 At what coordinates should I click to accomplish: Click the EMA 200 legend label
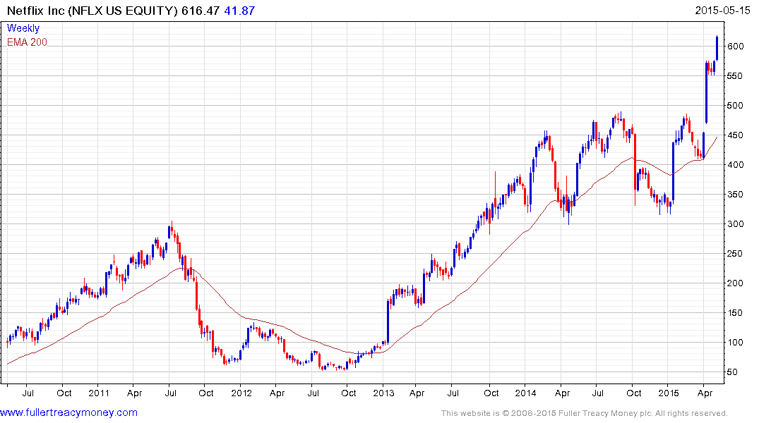click(27, 42)
